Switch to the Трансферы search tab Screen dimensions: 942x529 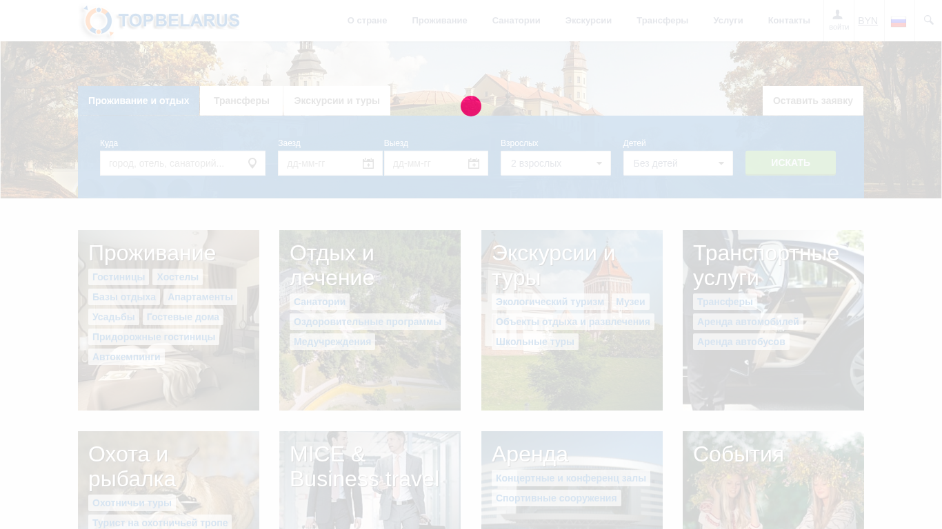point(241,101)
